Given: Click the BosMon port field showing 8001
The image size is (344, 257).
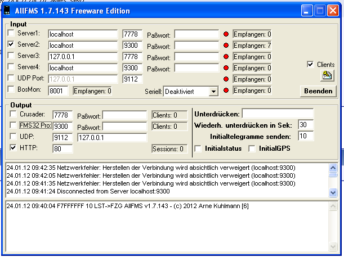Looking at the screenshot, I should (58, 91).
